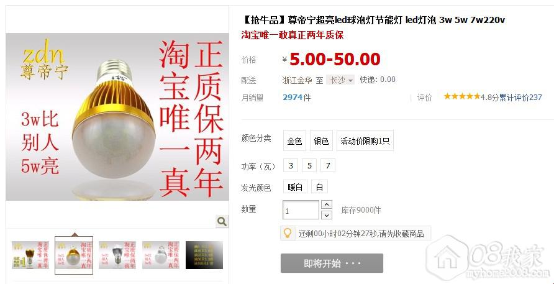Viewport: 554px width, 284px height.
Task: Click the lightbulb reminder icon beside countdown
Action: pos(288,234)
